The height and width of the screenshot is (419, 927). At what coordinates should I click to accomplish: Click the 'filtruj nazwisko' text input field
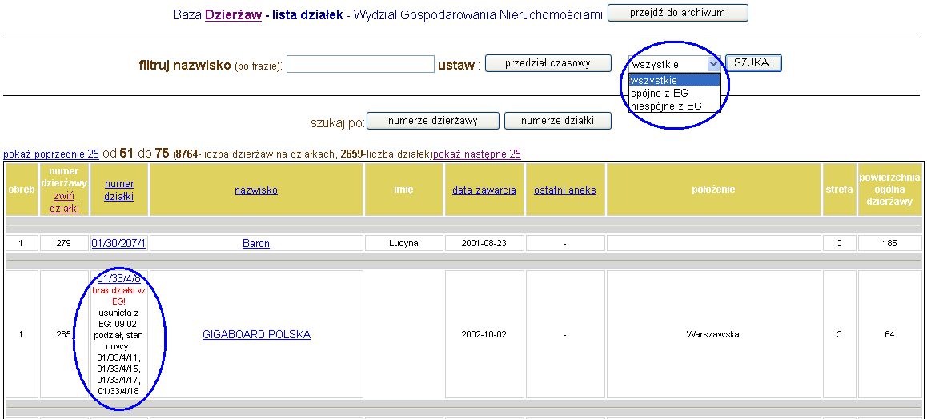pos(359,64)
